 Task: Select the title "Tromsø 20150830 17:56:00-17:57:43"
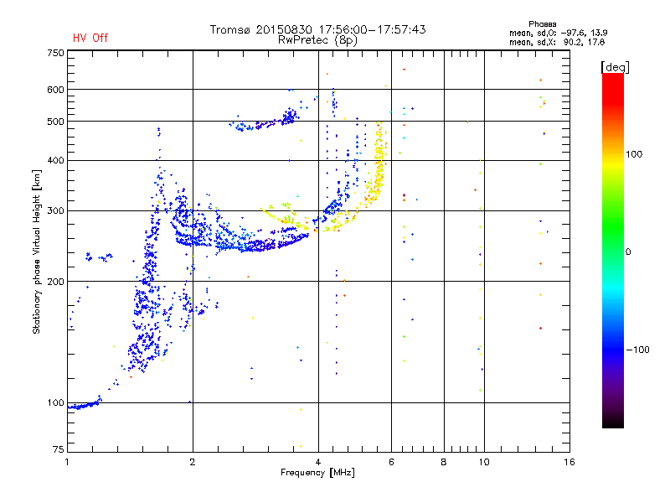coord(318,29)
